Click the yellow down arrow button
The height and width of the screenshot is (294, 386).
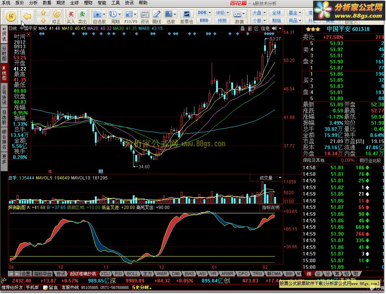pos(43,21)
